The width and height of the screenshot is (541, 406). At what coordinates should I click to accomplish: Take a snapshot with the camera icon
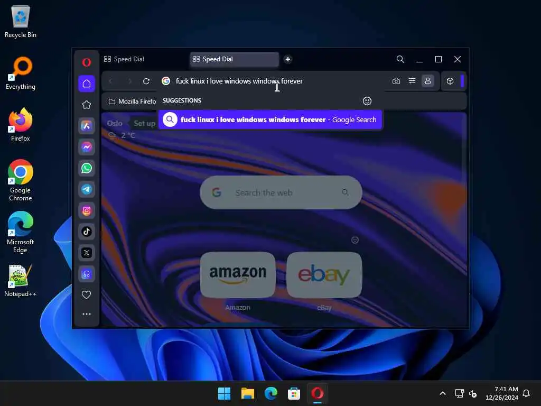[396, 81]
